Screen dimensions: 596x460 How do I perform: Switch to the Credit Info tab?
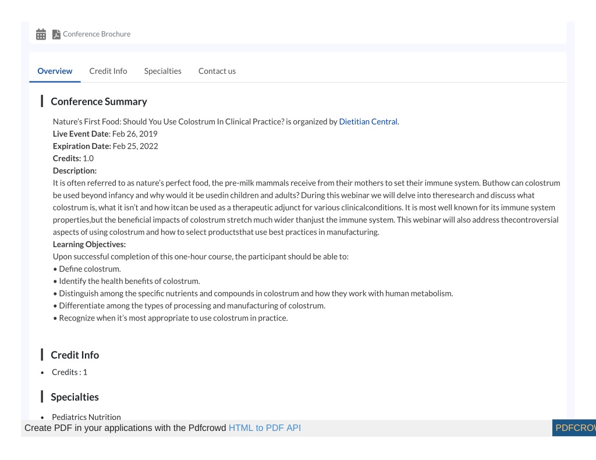coord(108,71)
